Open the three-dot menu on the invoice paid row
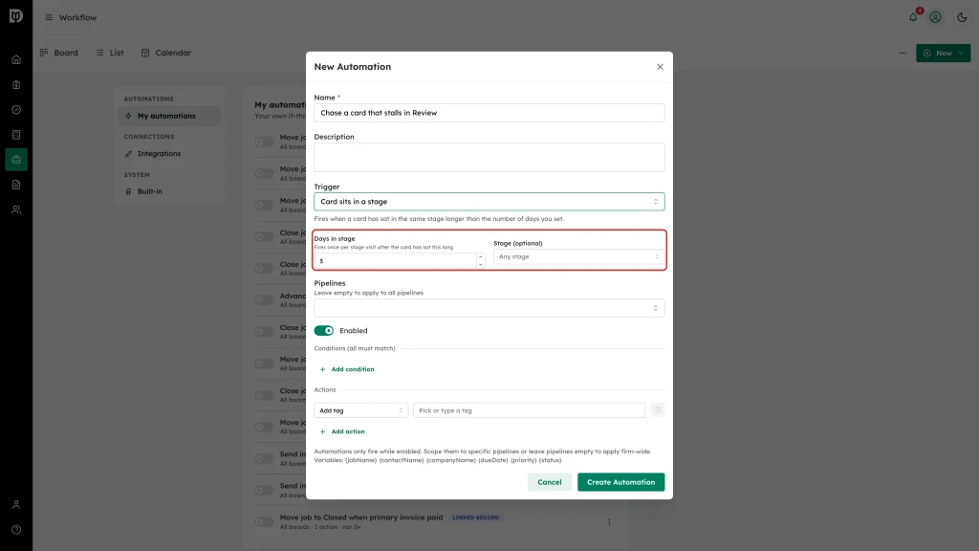 coord(609,521)
